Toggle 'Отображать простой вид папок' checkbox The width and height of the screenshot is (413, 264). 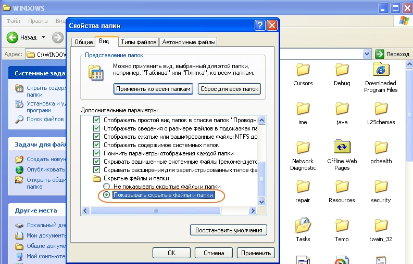(97, 120)
